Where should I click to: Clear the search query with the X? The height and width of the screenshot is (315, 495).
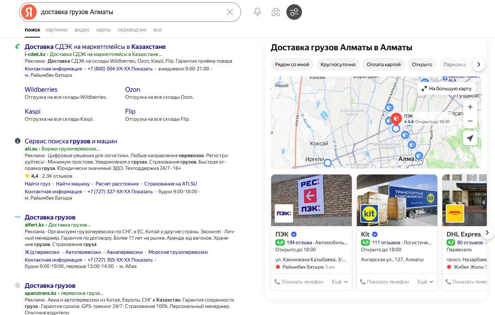point(230,12)
